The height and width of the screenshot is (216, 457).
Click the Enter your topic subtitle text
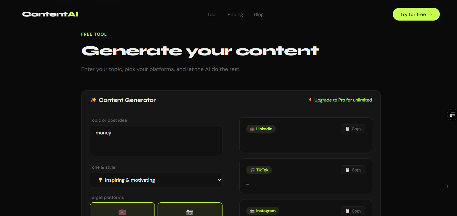tap(161, 69)
